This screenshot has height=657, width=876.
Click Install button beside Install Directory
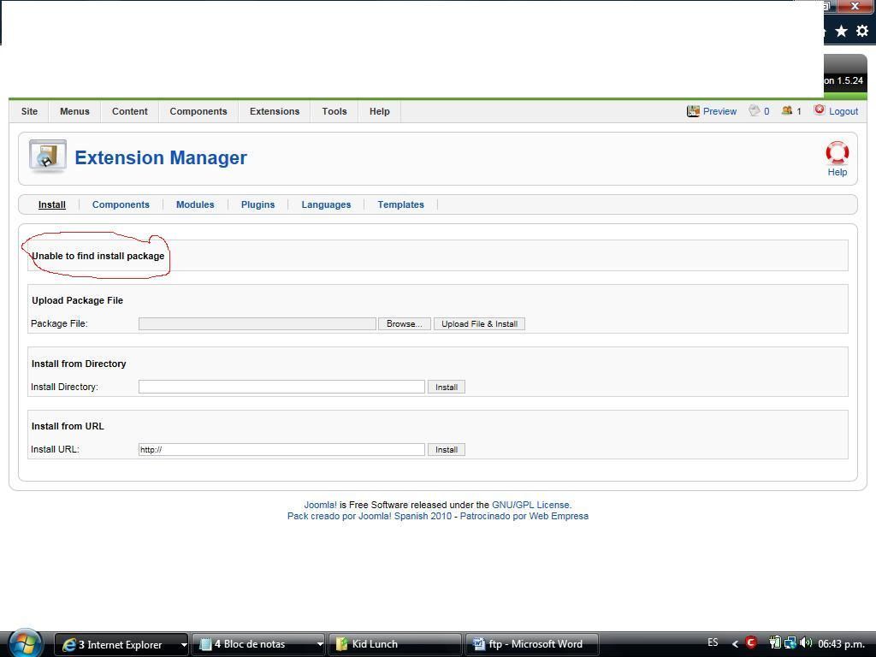447,388
